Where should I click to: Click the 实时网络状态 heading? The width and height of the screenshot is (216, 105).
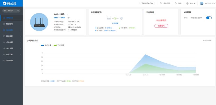click(33, 41)
